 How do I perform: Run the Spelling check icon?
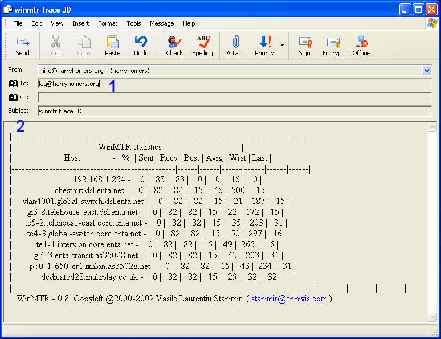click(x=203, y=42)
